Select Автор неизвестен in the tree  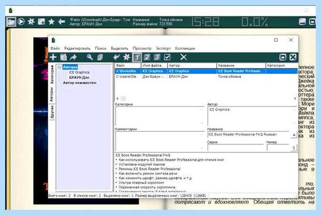coord(79,83)
